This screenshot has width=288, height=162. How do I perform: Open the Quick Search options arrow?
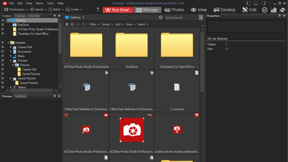(x=201, y=18)
